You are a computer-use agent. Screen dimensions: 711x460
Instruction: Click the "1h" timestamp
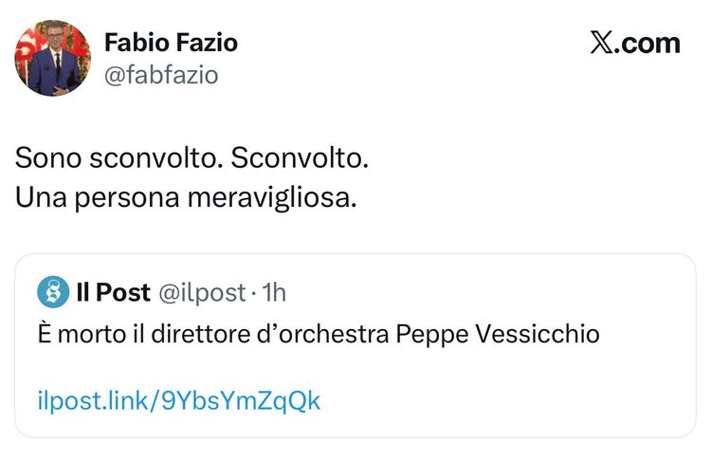point(272,293)
